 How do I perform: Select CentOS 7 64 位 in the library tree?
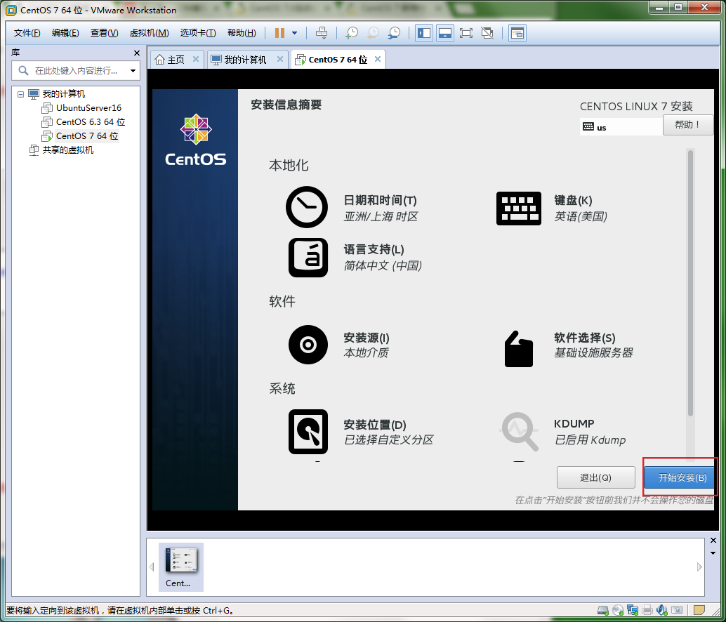coord(87,136)
